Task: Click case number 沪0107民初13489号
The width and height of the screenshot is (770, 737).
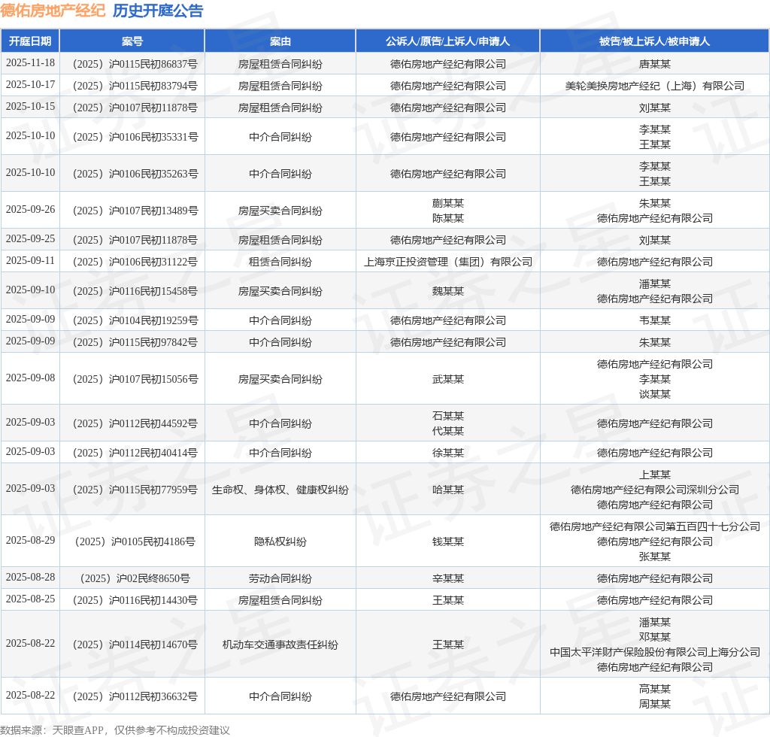Action: click(x=135, y=211)
